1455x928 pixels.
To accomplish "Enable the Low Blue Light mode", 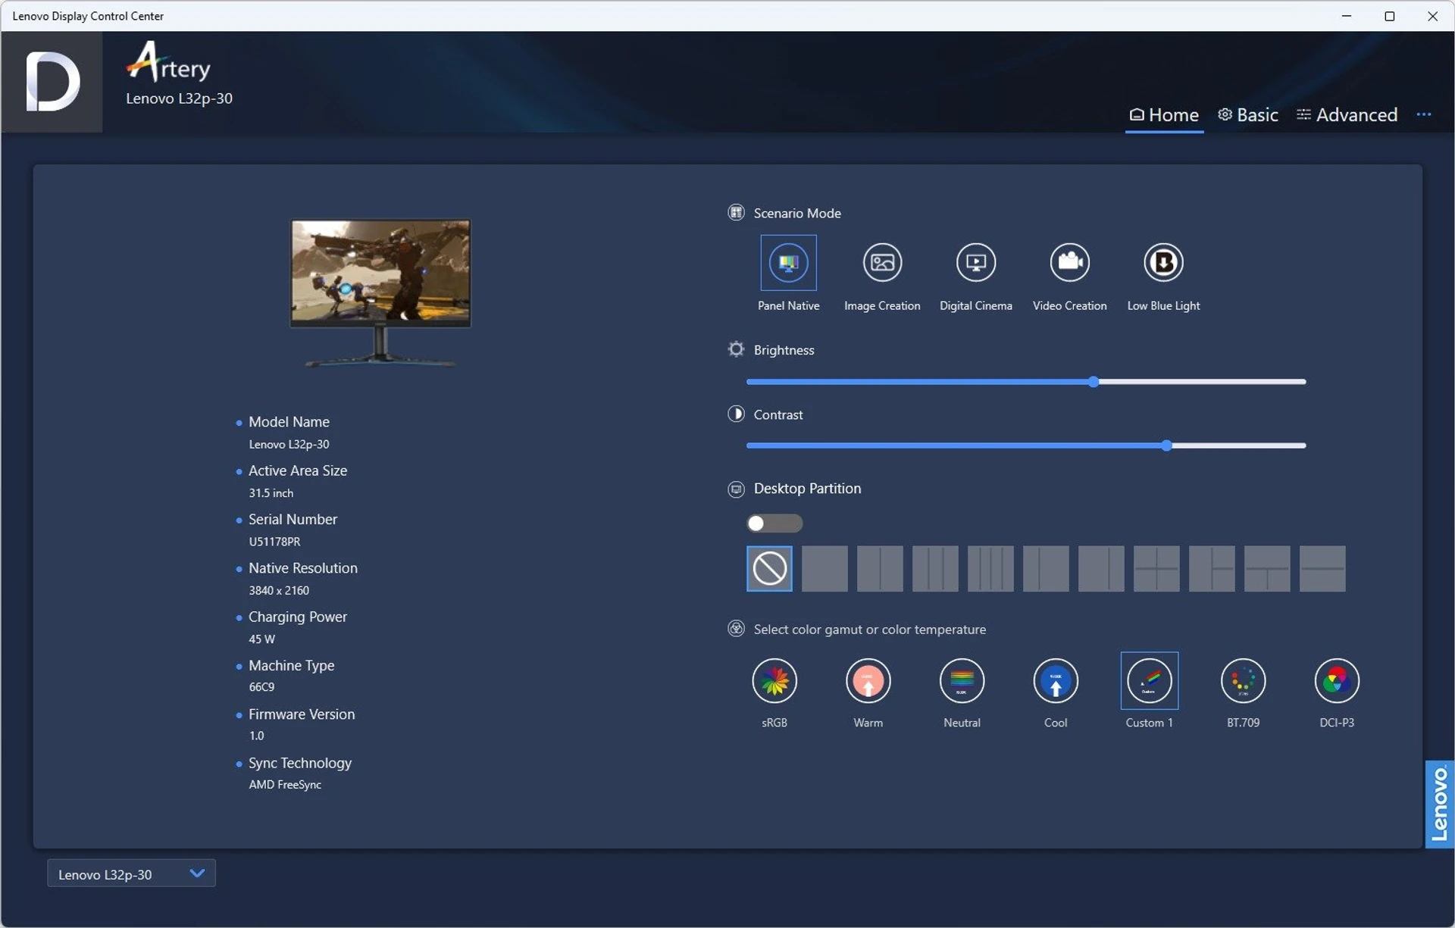I will tap(1163, 263).
